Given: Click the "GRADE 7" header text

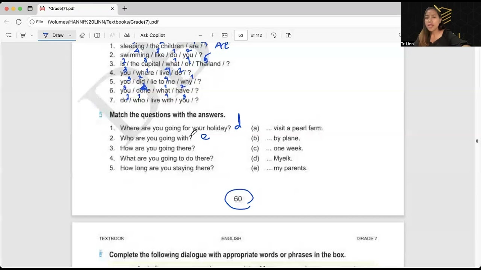Looking at the screenshot, I should tap(367, 238).
